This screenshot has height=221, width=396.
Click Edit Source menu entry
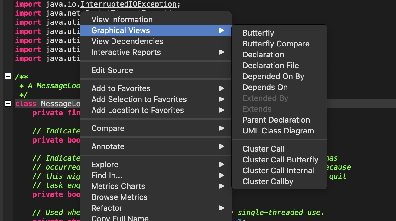click(x=112, y=70)
